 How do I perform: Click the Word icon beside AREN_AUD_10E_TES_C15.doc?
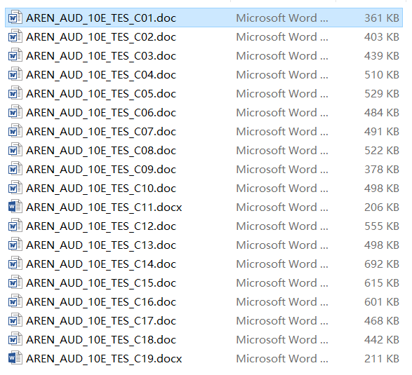coord(15,282)
